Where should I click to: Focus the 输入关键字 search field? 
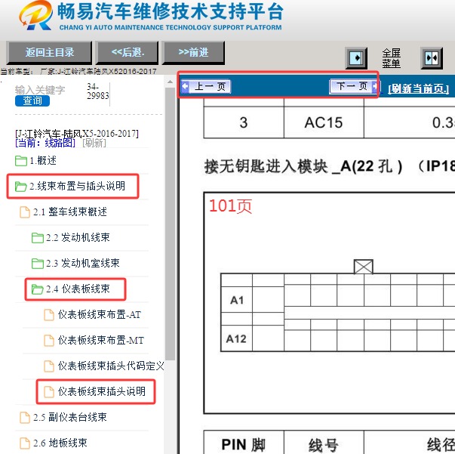40,90
